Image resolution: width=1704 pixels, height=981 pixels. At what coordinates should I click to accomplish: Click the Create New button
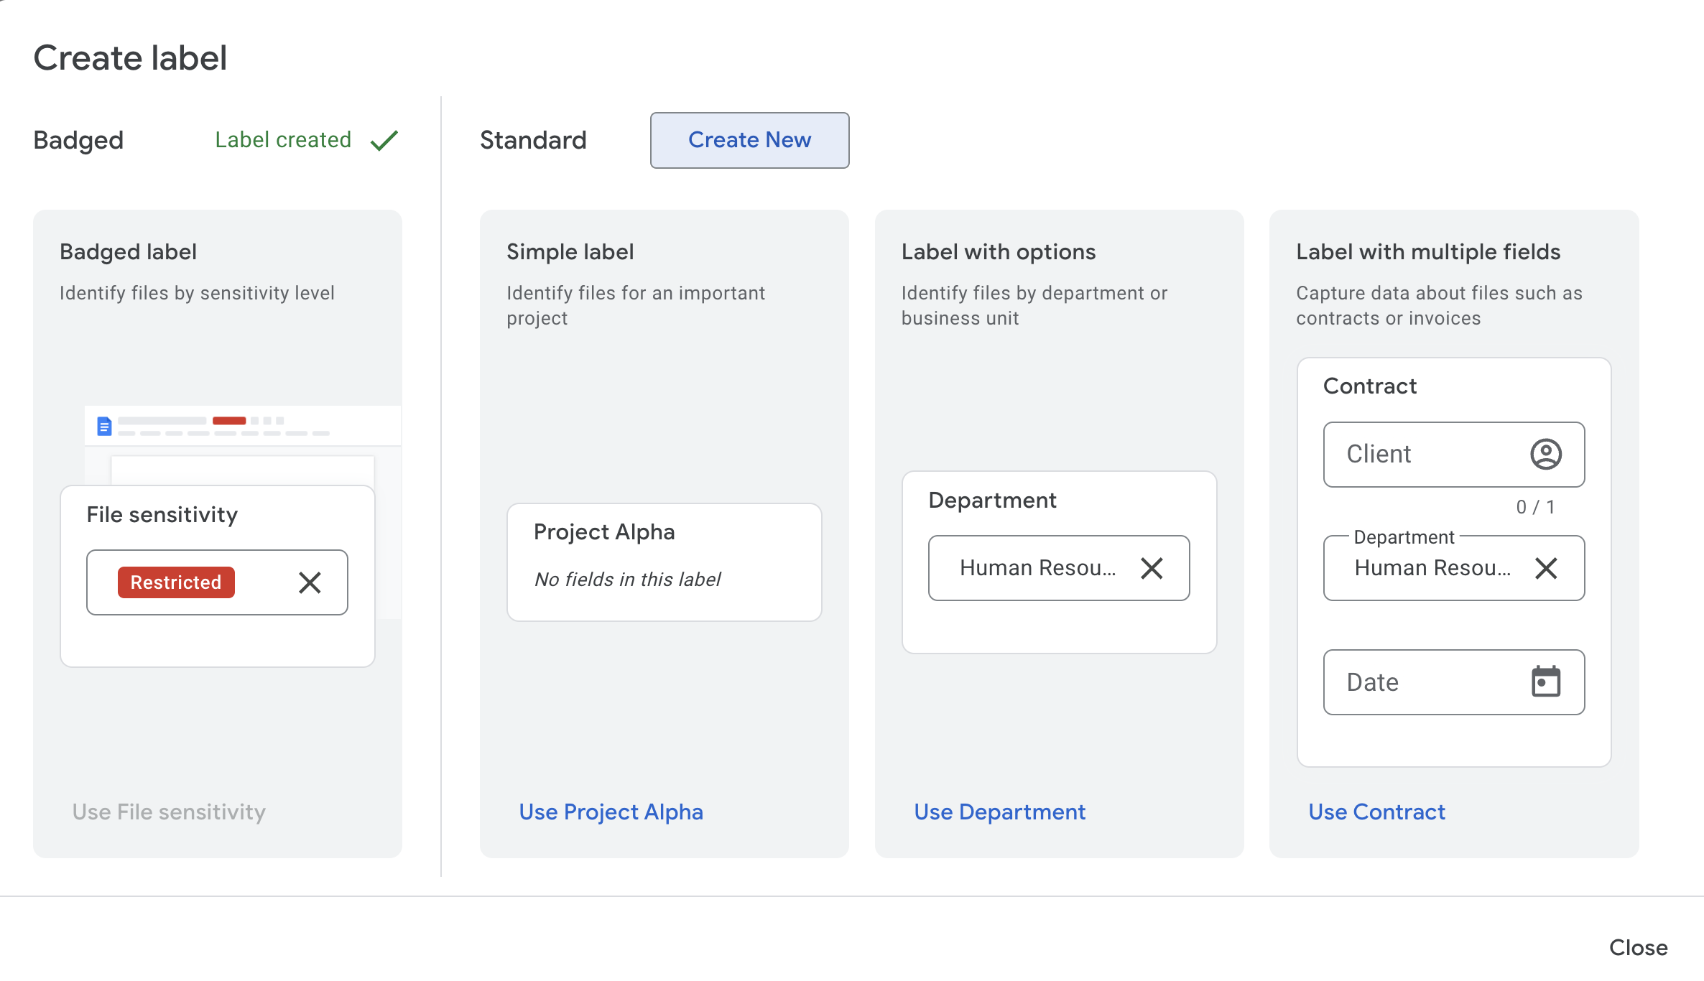point(749,140)
